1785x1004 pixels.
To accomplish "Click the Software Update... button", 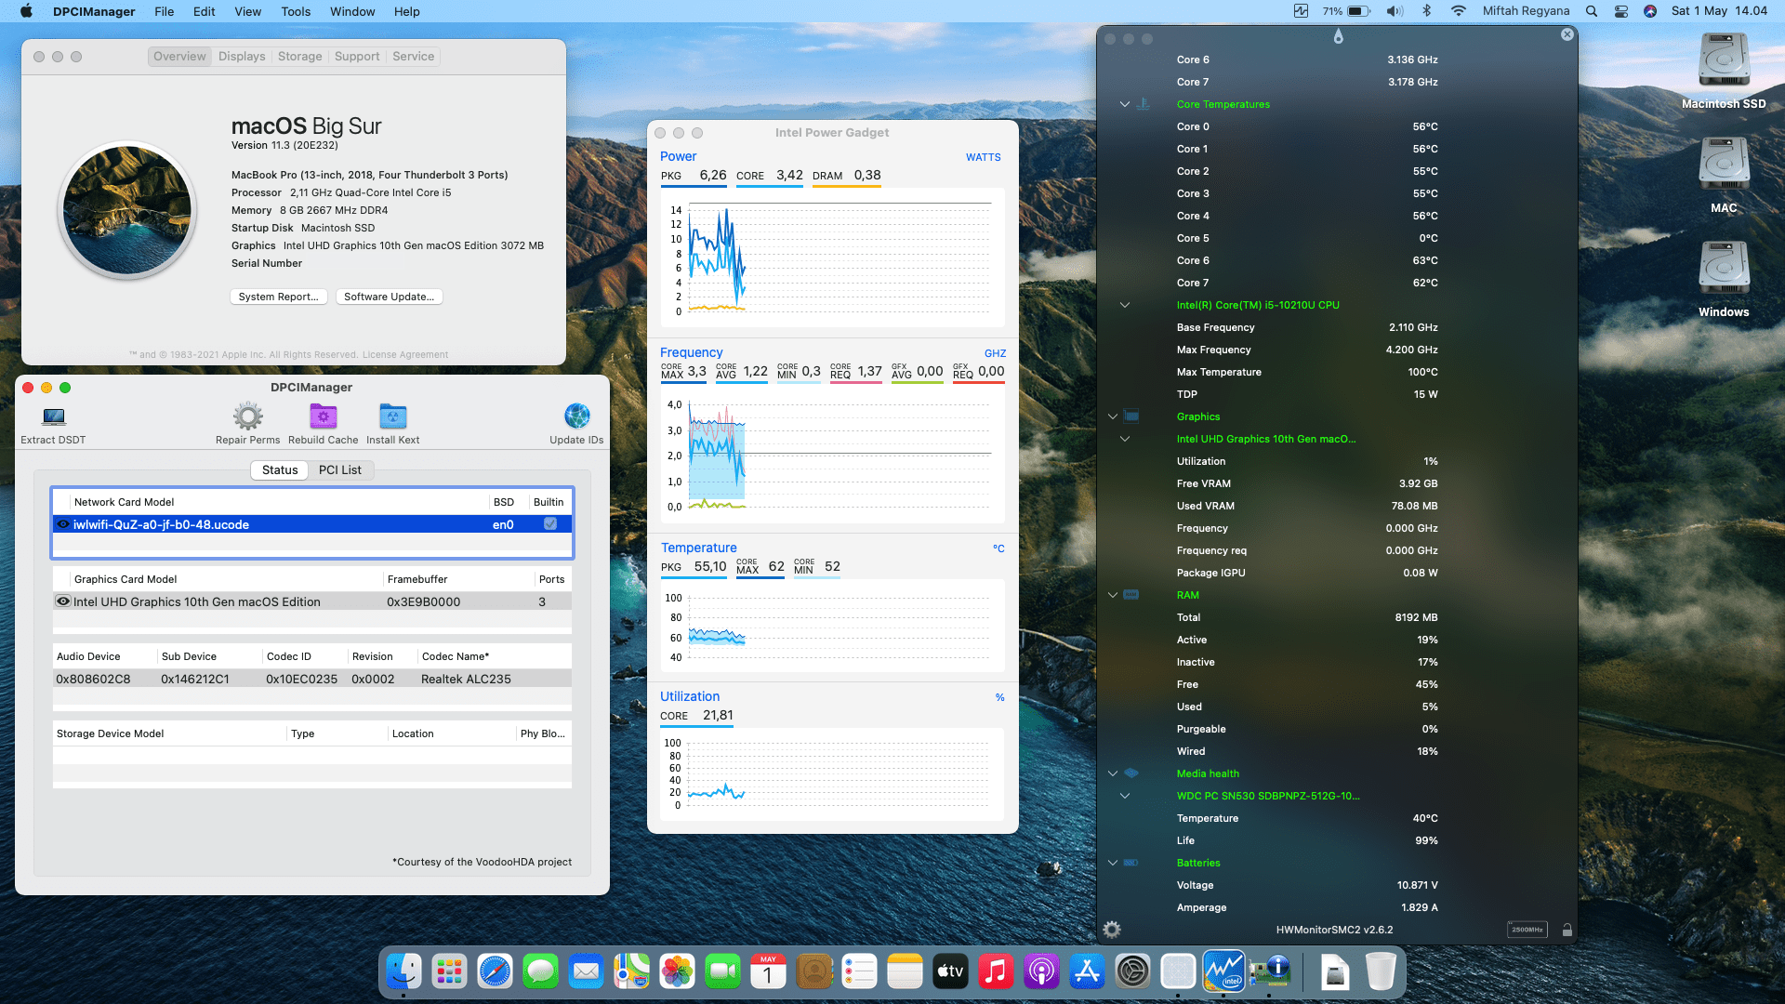I will (389, 297).
